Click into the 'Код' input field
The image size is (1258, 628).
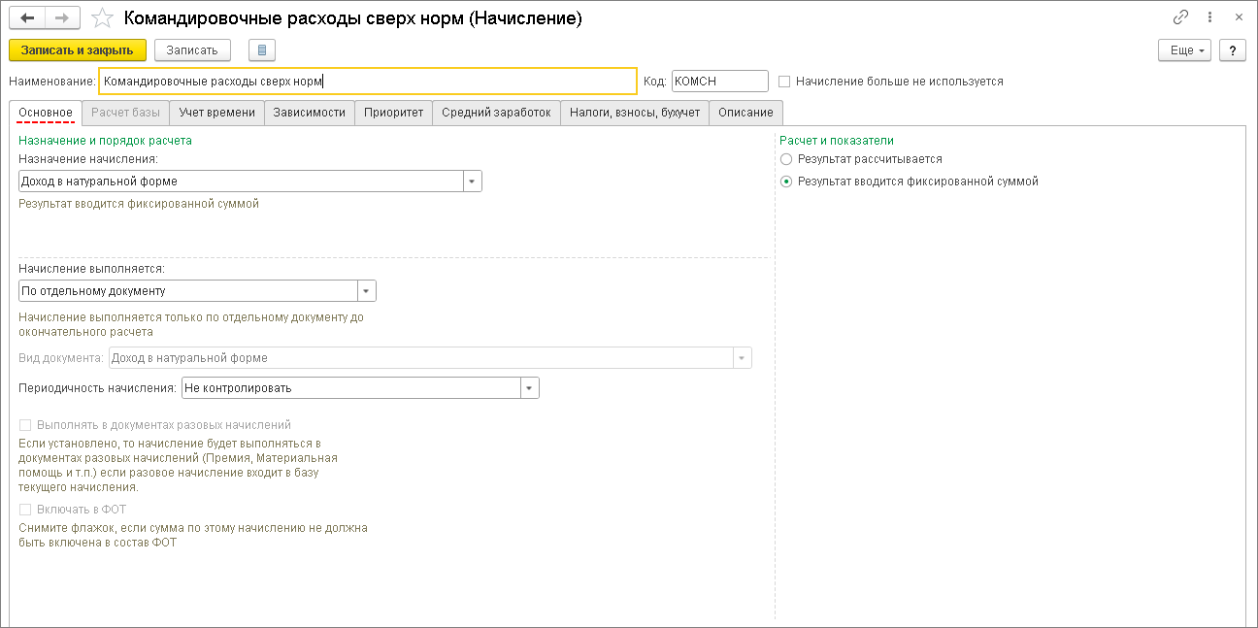[719, 82]
